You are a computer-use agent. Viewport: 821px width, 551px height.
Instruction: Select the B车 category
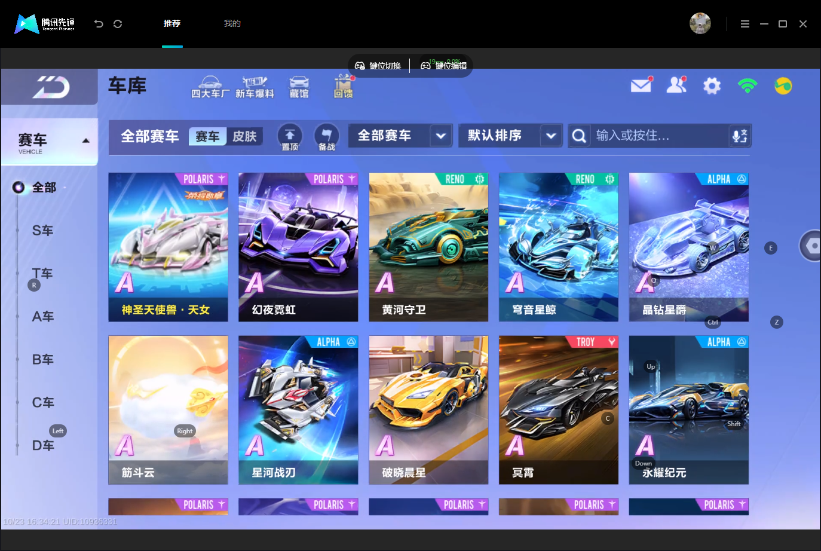(42, 360)
